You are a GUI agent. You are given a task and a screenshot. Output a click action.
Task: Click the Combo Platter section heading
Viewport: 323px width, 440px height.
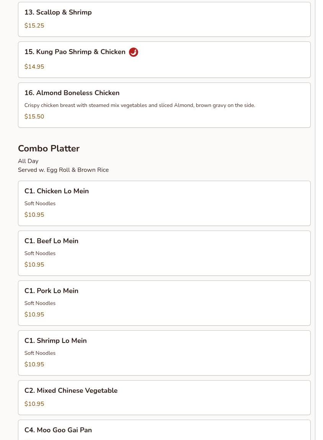[49, 148]
